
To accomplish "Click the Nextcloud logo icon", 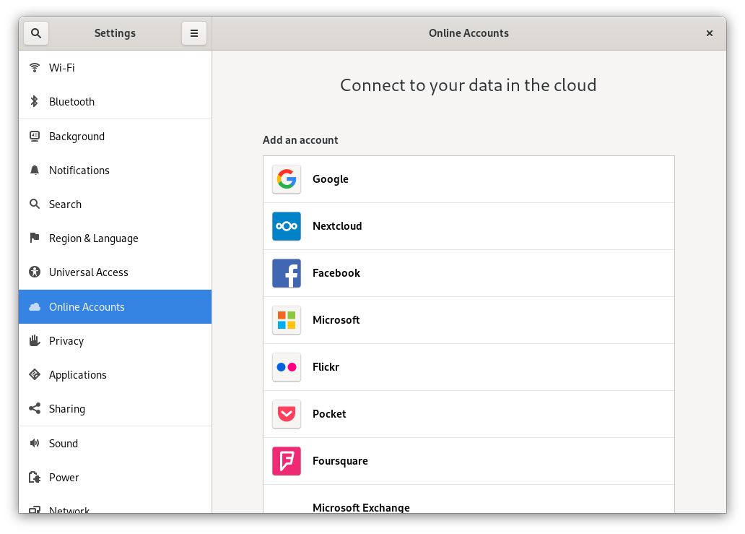I will click(286, 225).
